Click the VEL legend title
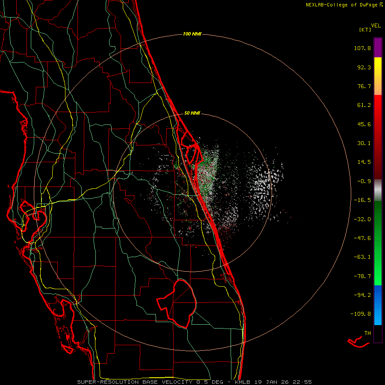This screenshot has height=385, width=385. [x=376, y=26]
